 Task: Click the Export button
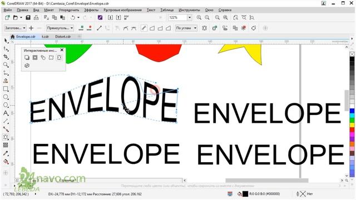tap(118, 17)
